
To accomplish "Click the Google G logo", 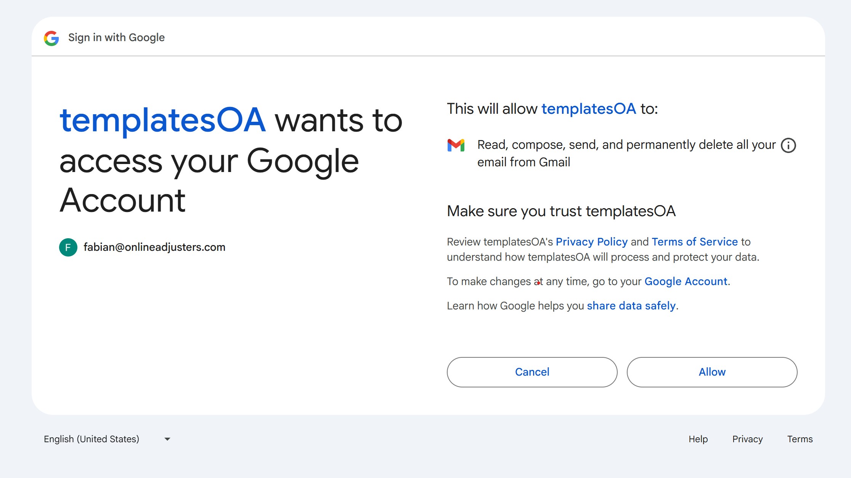I will tap(51, 38).
